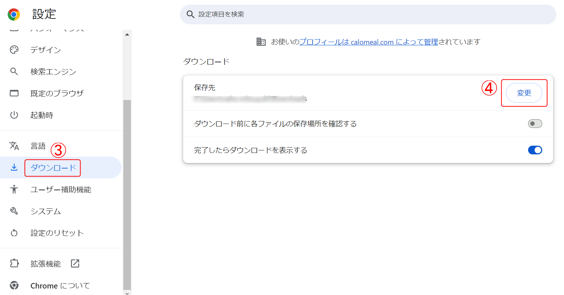Click the wrench icon for システム
The image size is (564, 295).
click(14, 211)
